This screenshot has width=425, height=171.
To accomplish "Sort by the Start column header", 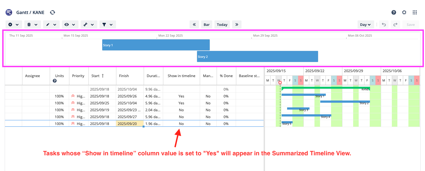I will pos(98,76).
